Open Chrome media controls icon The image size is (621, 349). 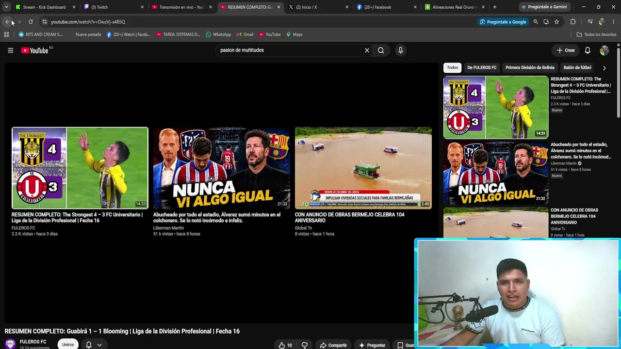pyautogui.click(x=590, y=22)
